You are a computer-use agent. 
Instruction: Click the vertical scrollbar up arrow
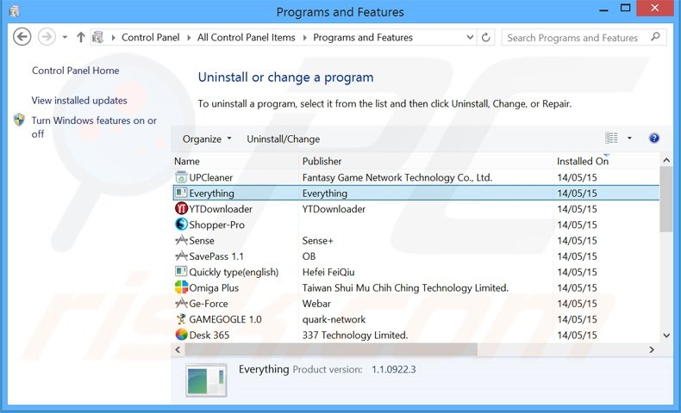(666, 160)
